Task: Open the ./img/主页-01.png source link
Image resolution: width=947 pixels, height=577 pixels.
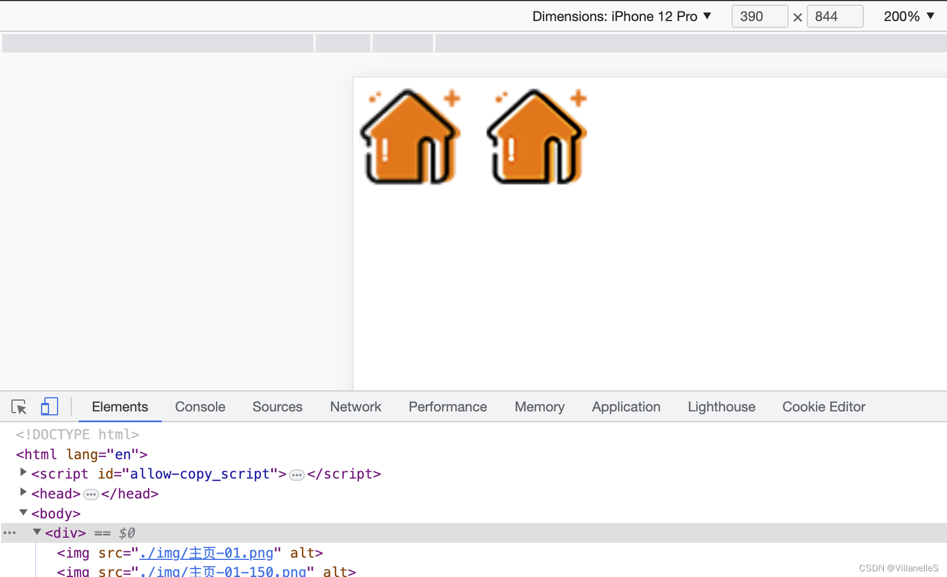Action: pyautogui.click(x=206, y=553)
